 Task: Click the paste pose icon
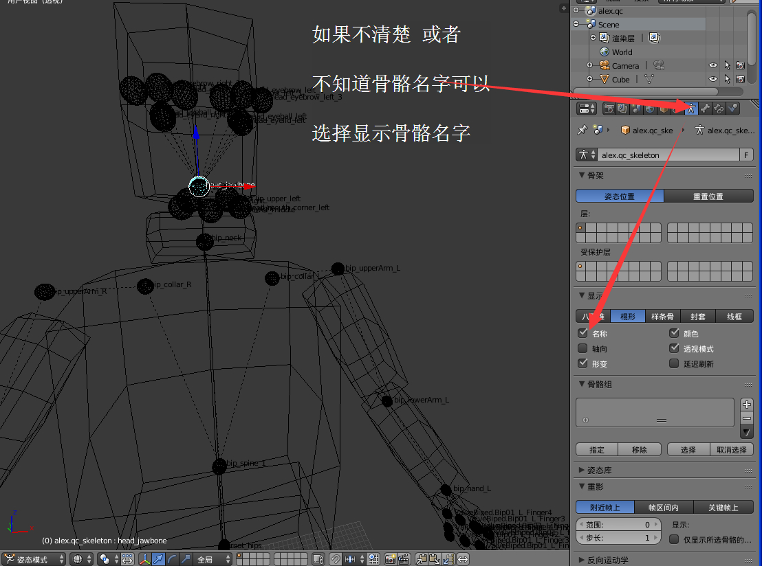pyautogui.click(x=435, y=559)
